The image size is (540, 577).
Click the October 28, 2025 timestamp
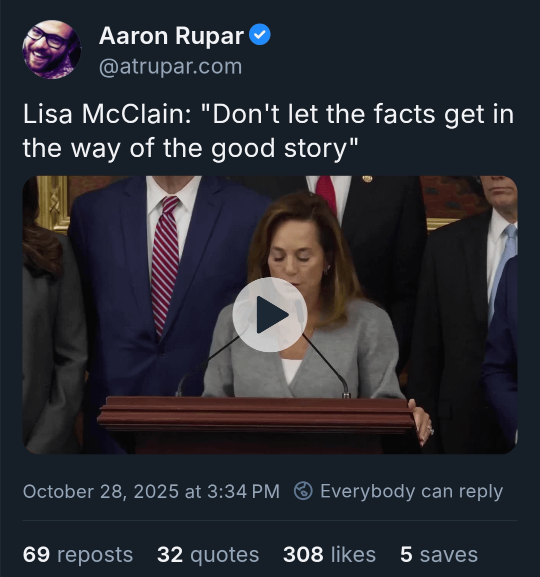[151, 491]
